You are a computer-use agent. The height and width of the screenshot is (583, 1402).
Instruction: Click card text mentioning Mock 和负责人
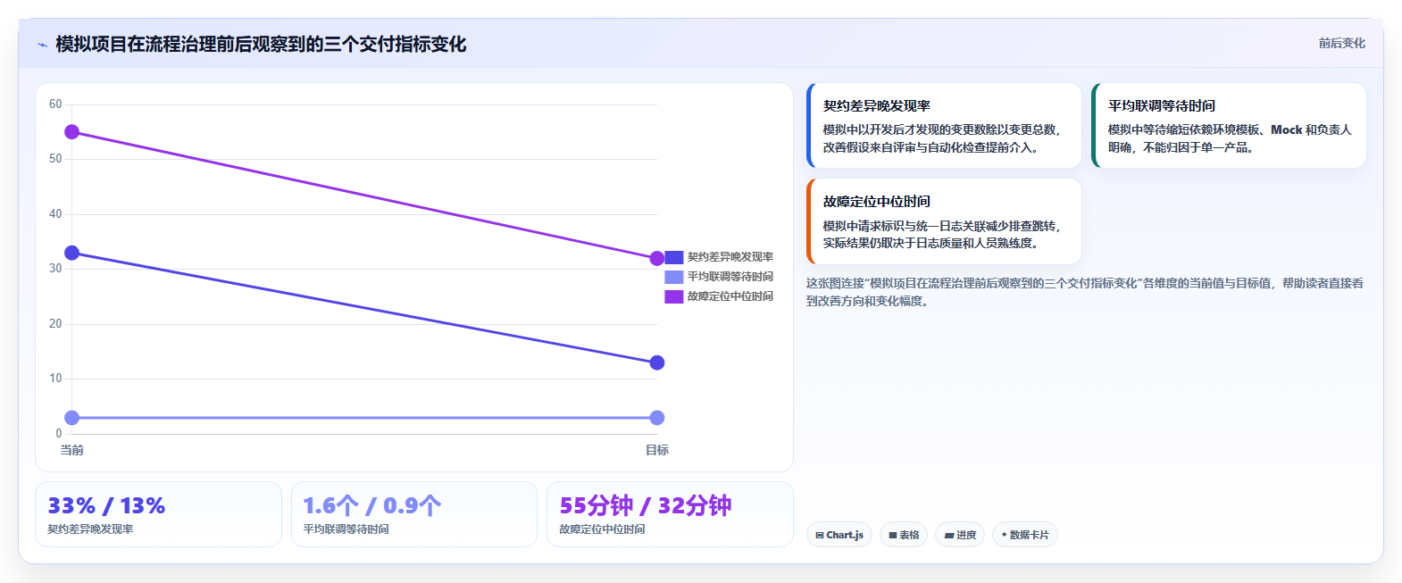[1229, 138]
